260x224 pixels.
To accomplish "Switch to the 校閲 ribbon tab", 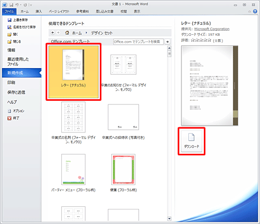I will [124, 11].
